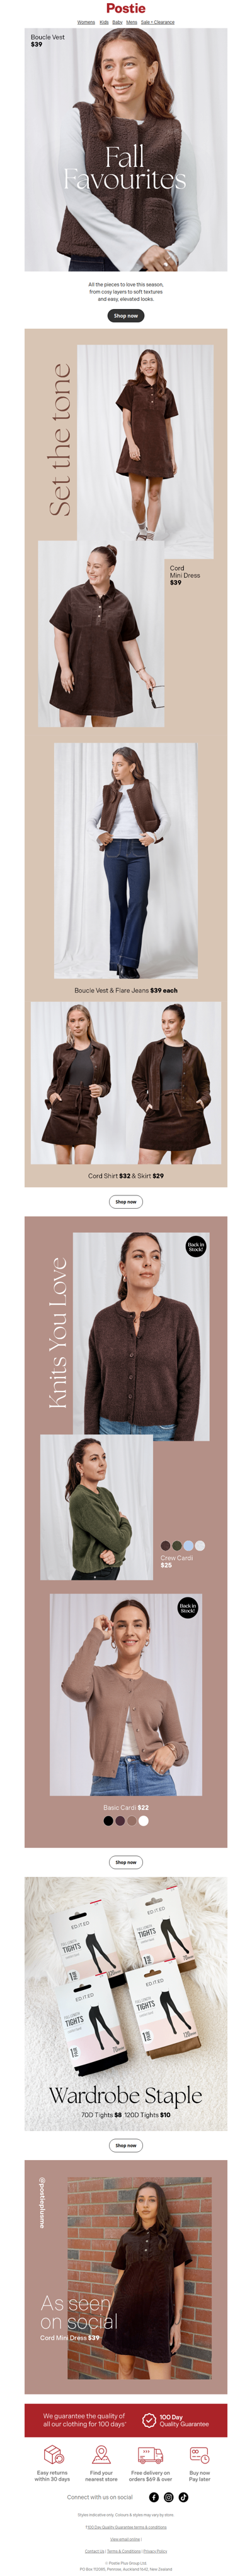This screenshot has height=2576, width=252.
Task: Click Shop now under Fall Favourites
Action: click(x=125, y=315)
